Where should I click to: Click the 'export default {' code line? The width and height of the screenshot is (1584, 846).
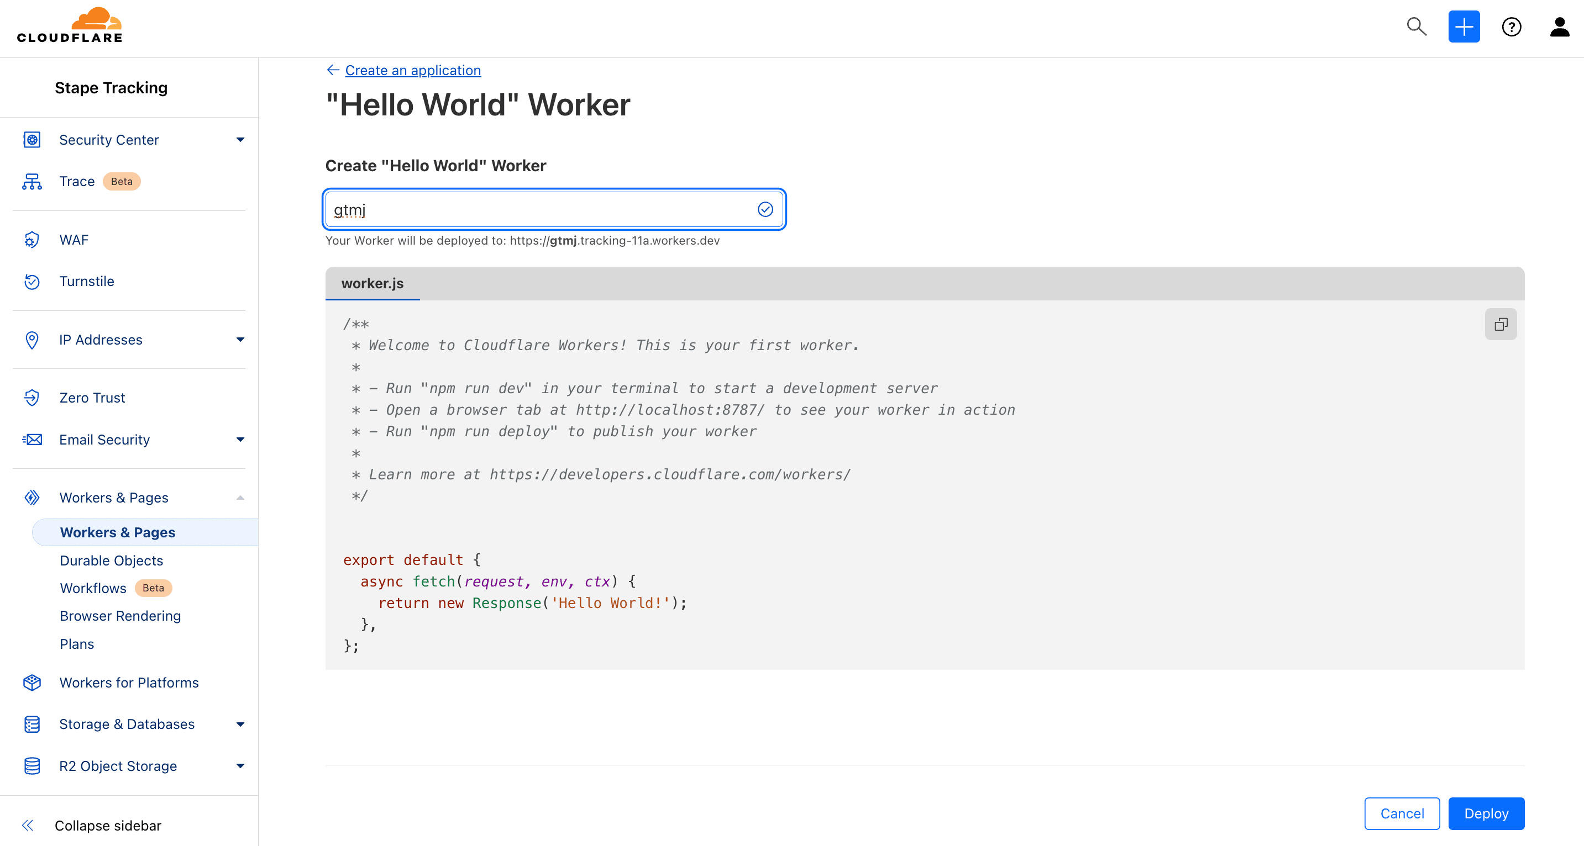[x=412, y=560]
